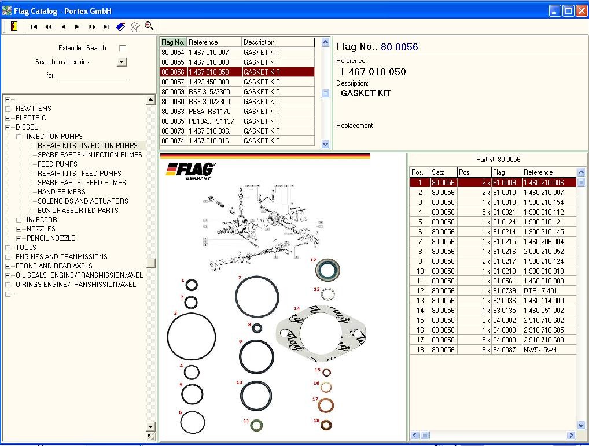Jump forward several records with fast-forward button
The height and width of the screenshot is (446, 589).
92,27
